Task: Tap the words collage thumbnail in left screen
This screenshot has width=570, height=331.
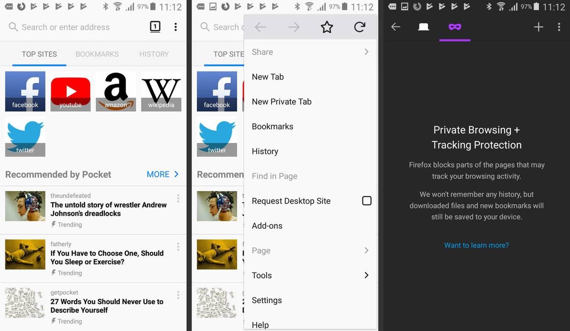Action: (25, 303)
